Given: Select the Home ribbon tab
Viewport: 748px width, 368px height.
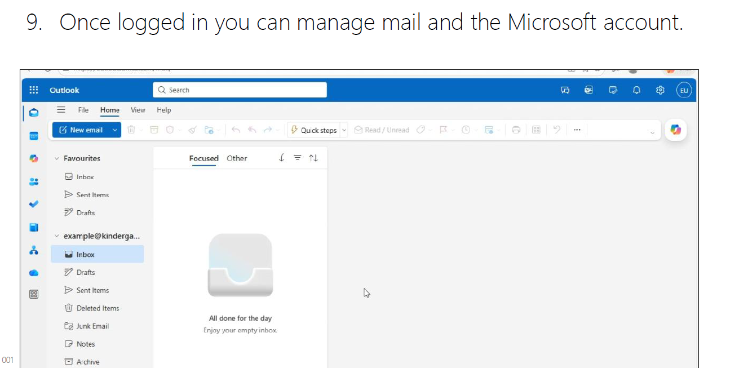Looking at the screenshot, I should click(110, 110).
